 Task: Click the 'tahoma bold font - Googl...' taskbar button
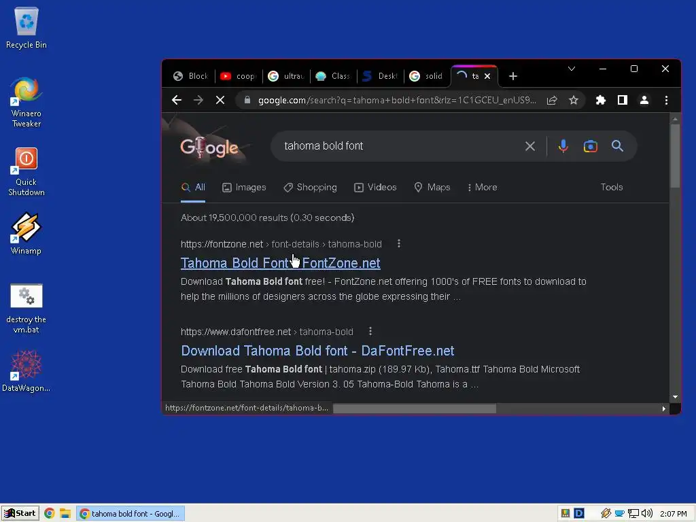click(130, 514)
